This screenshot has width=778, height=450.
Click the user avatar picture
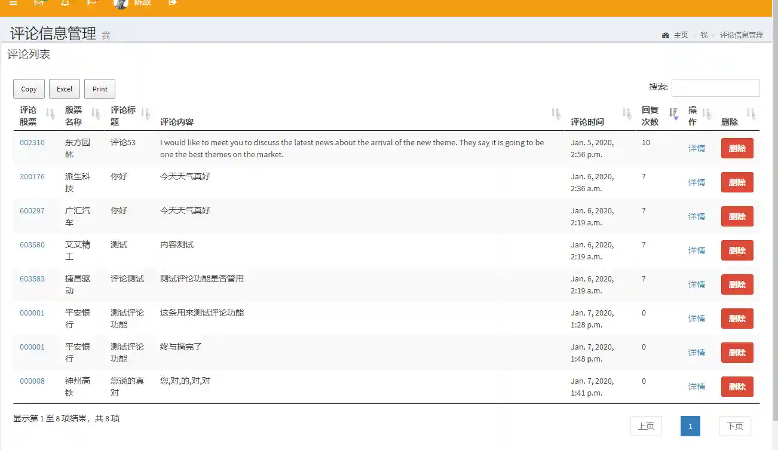click(x=121, y=4)
